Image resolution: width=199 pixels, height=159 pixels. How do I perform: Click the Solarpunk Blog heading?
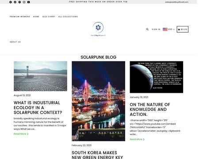click(99, 57)
